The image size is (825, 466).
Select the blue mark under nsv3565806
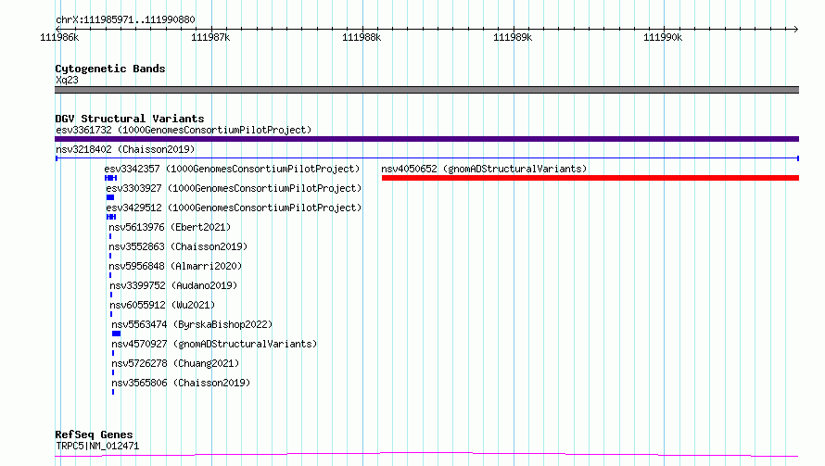(x=112, y=392)
